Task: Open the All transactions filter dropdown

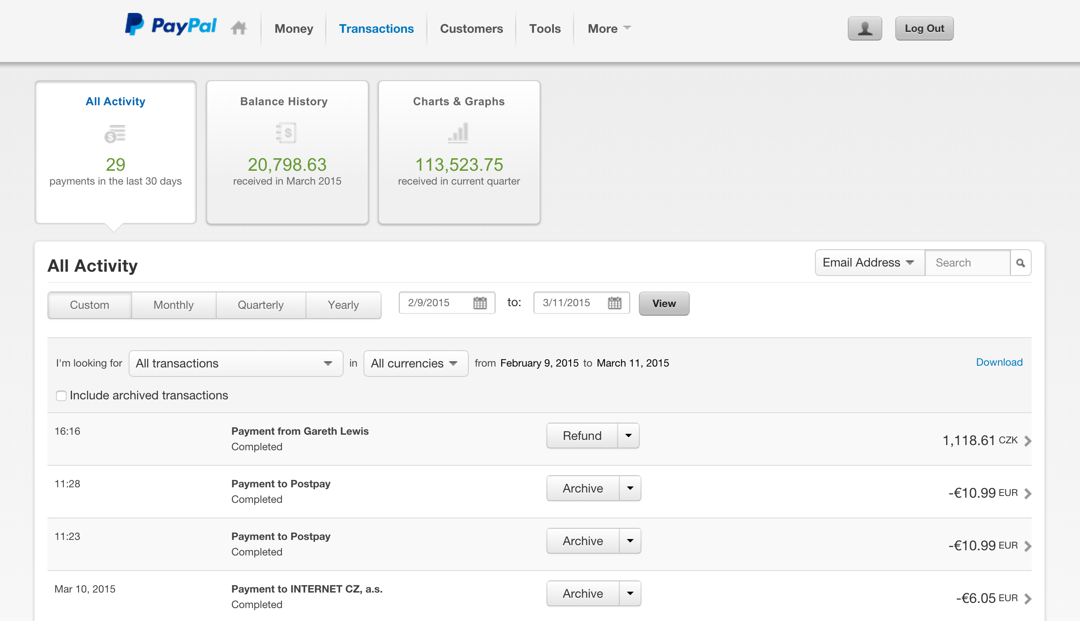Action: 236,364
